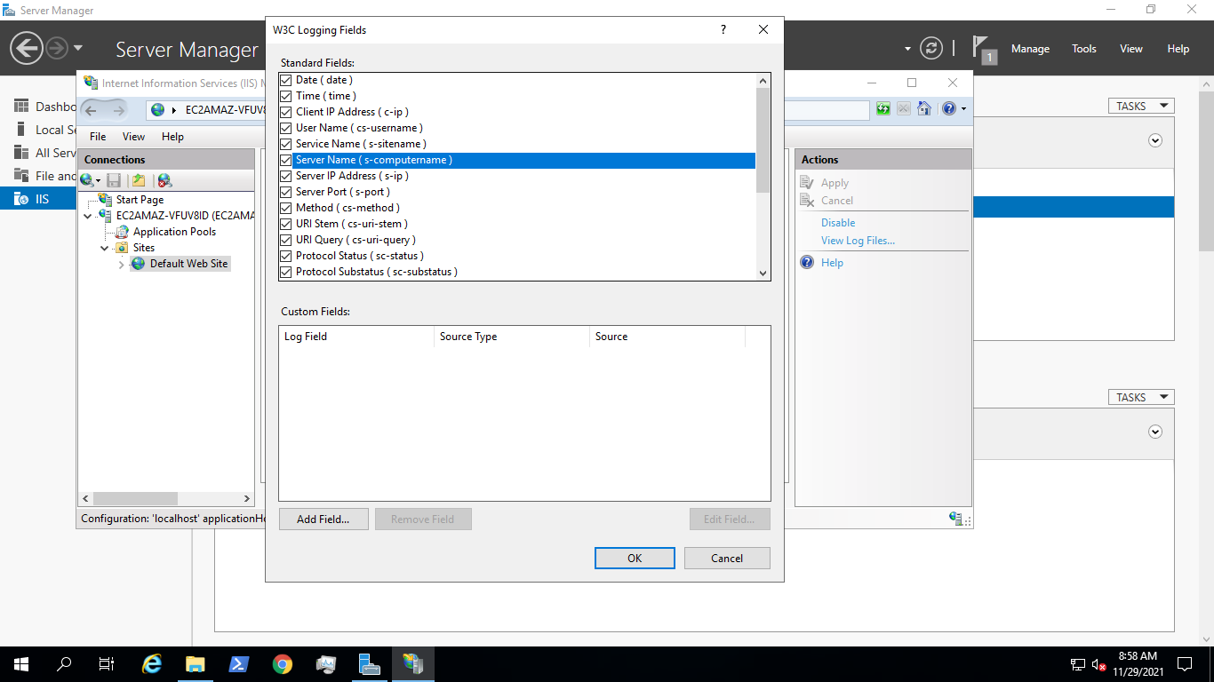Click the Source Type column header
The width and height of the screenshot is (1214, 682).
point(512,337)
